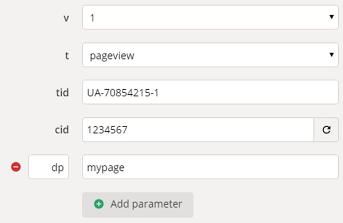Regenerate the cid with the refresh icon

(327, 130)
